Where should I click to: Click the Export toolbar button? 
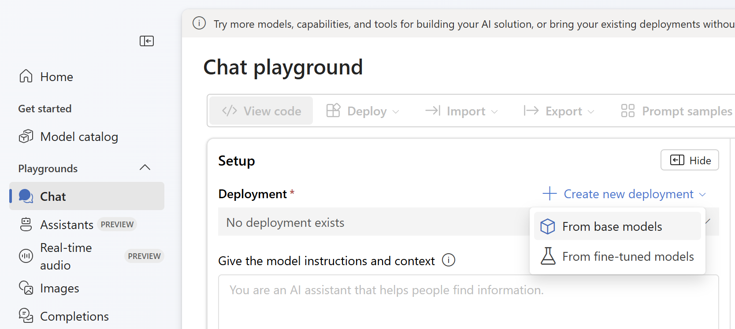(559, 111)
